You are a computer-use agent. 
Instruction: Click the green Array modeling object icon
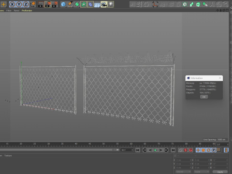point(84,4)
